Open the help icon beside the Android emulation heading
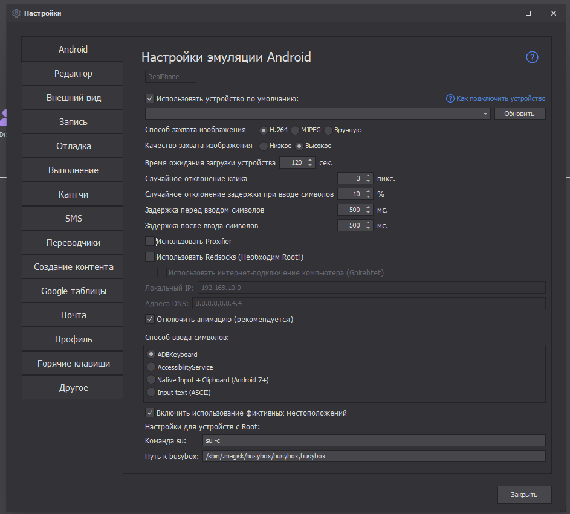Screen dimensions: 570x514 532,57
